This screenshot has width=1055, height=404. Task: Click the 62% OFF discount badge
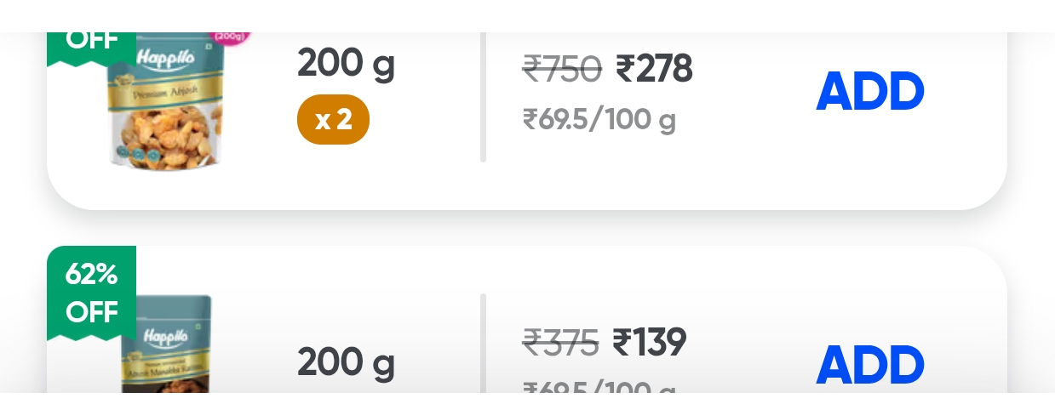pyautogui.click(x=91, y=293)
